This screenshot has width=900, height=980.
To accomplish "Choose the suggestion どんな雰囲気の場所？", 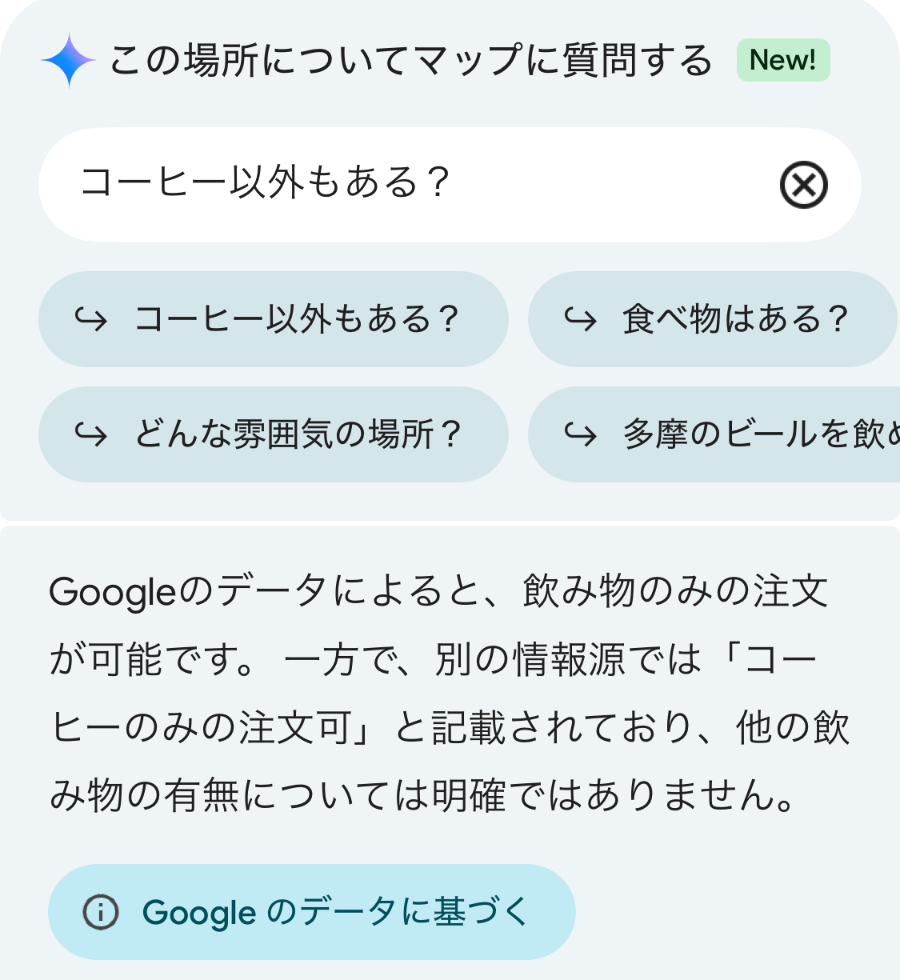I will (298, 434).
